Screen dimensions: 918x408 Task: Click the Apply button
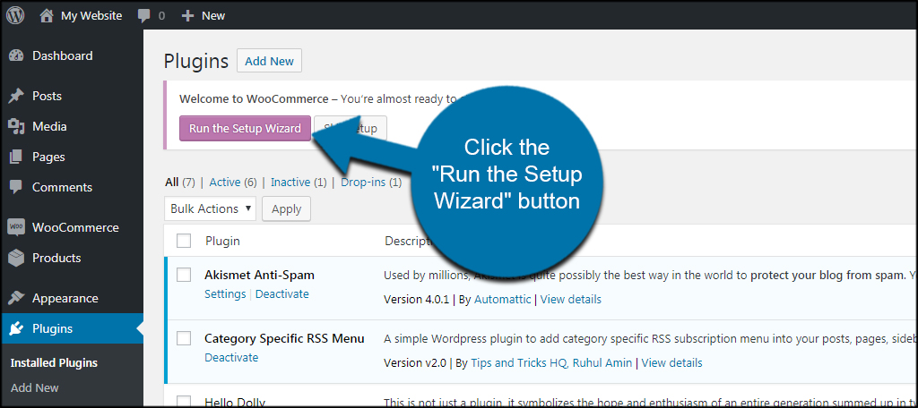pos(286,208)
